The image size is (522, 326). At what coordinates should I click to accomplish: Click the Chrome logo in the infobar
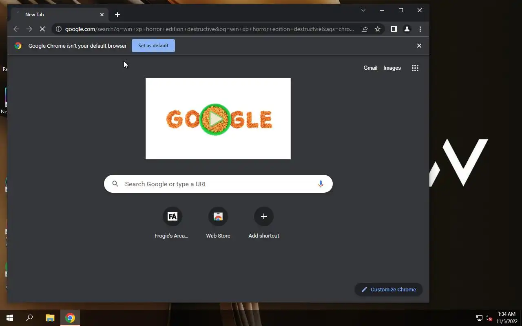tap(18, 46)
